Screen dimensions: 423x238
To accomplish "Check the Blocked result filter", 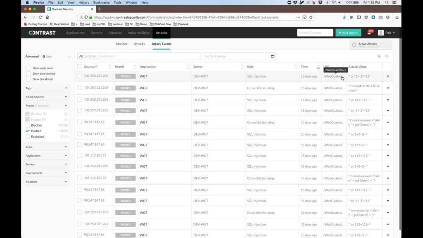I will pyautogui.click(x=27, y=125).
